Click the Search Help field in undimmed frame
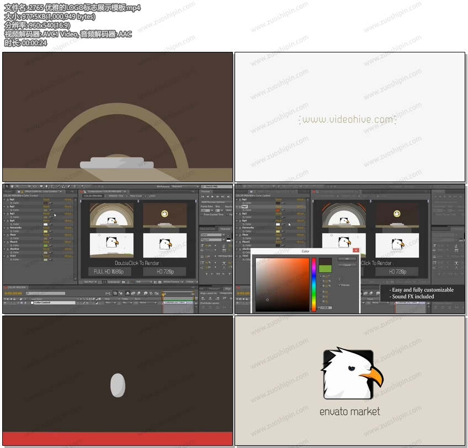Viewport: 468px width, 448px height. pos(217,186)
